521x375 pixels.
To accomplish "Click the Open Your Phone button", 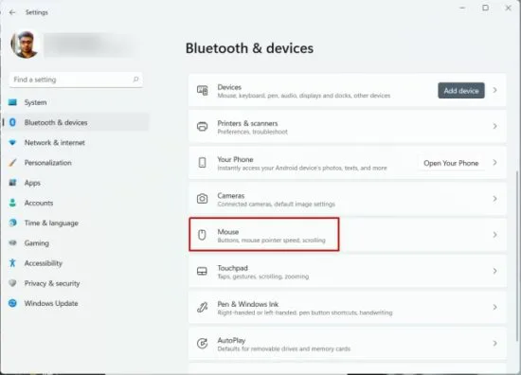I will point(451,163).
